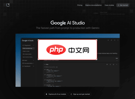Click the Get started button in header
The height and width of the screenshot is (99, 135).
click(x=123, y=5)
